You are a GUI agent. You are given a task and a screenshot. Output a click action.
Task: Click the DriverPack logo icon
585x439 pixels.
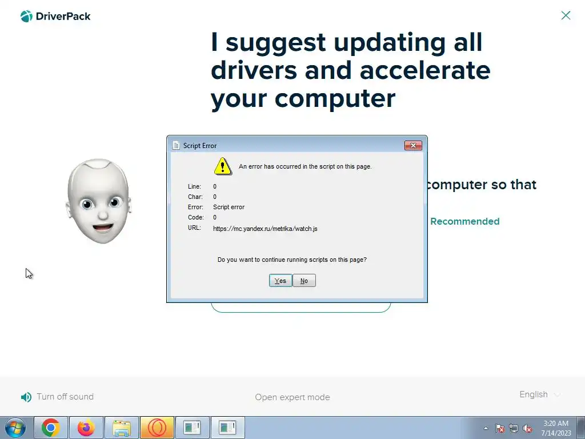click(x=26, y=17)
